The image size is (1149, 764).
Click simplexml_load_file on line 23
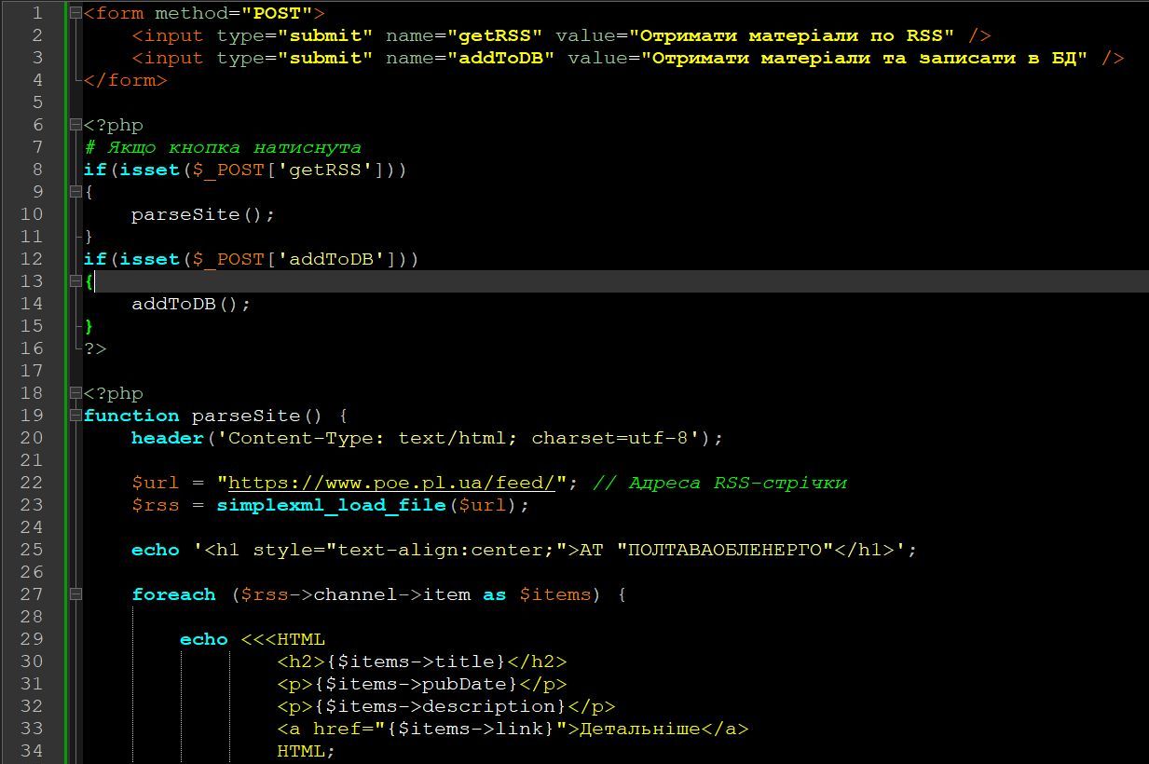[332, 505]
